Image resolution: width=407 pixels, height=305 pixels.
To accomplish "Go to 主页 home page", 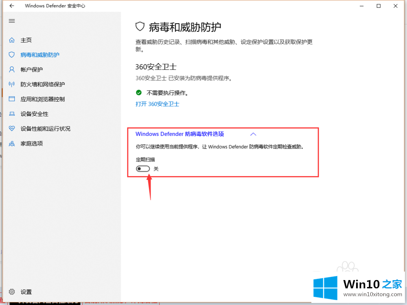I will click(x=26, y=40).
